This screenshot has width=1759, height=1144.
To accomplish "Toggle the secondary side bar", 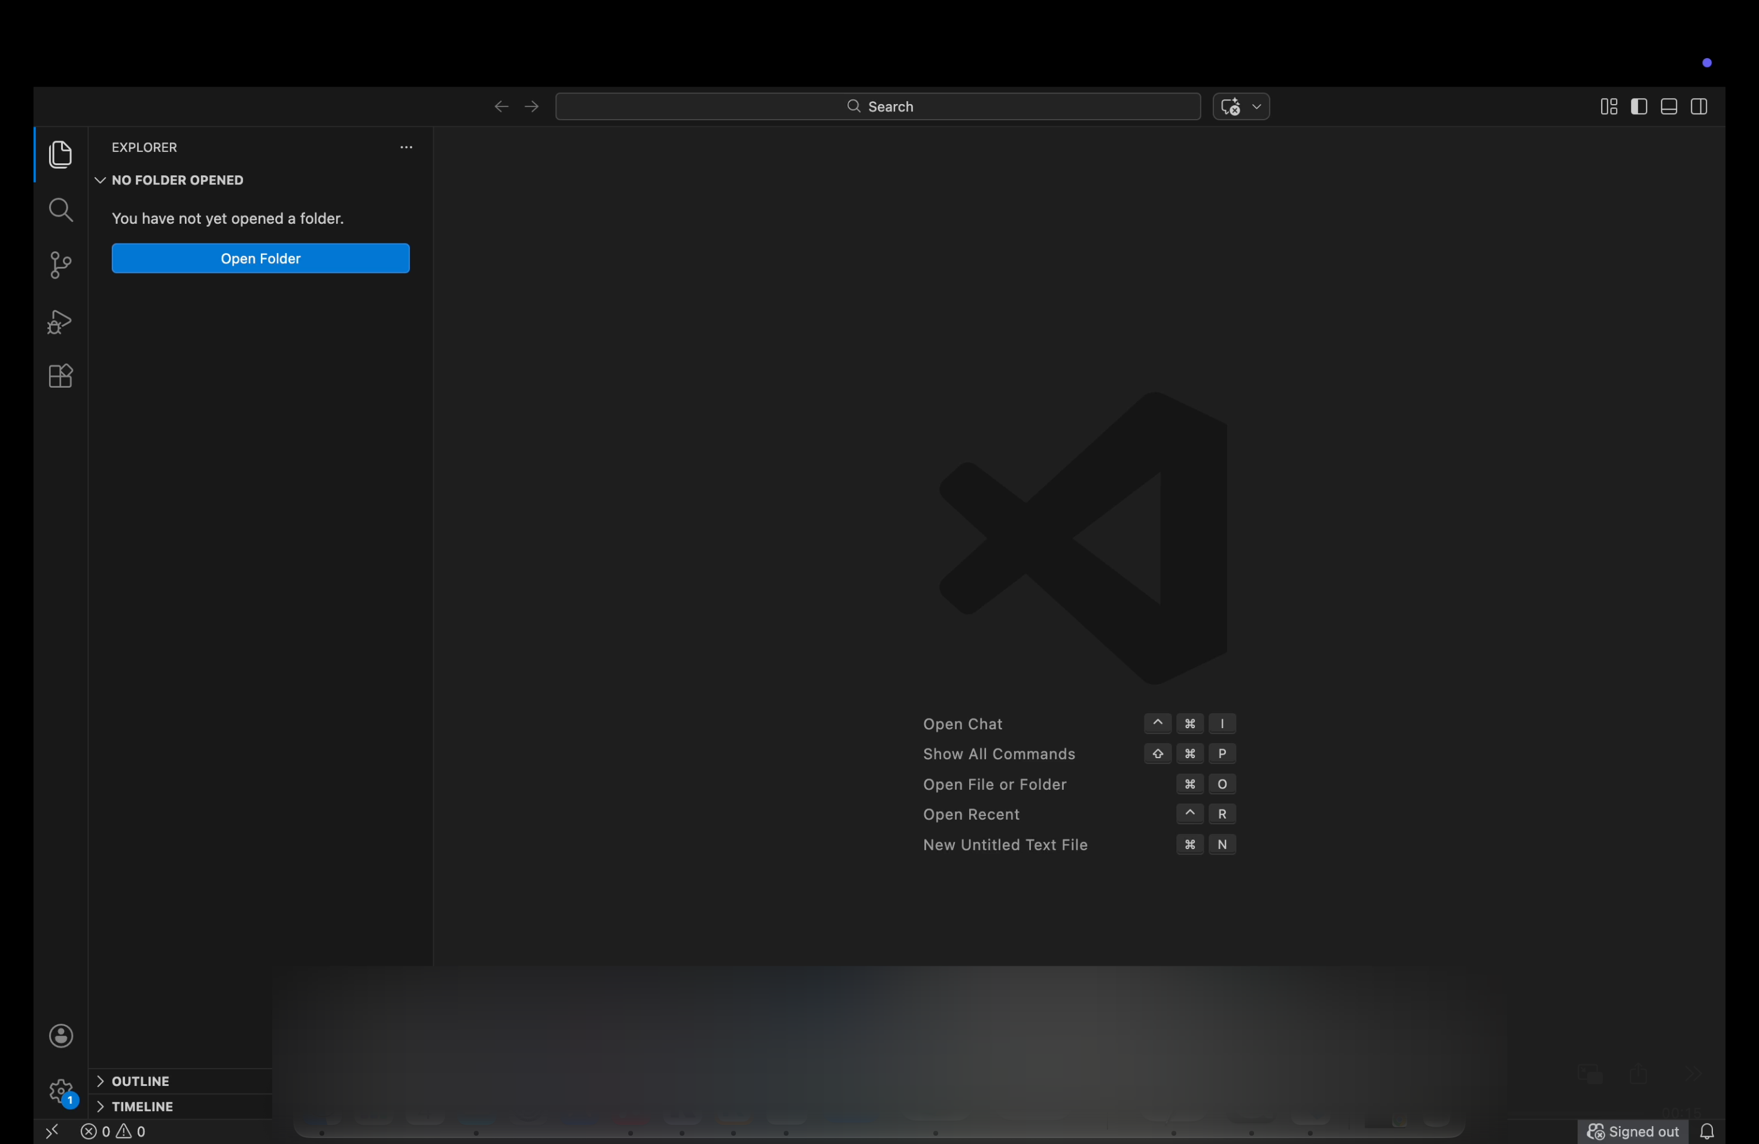I will (1699, 107).
